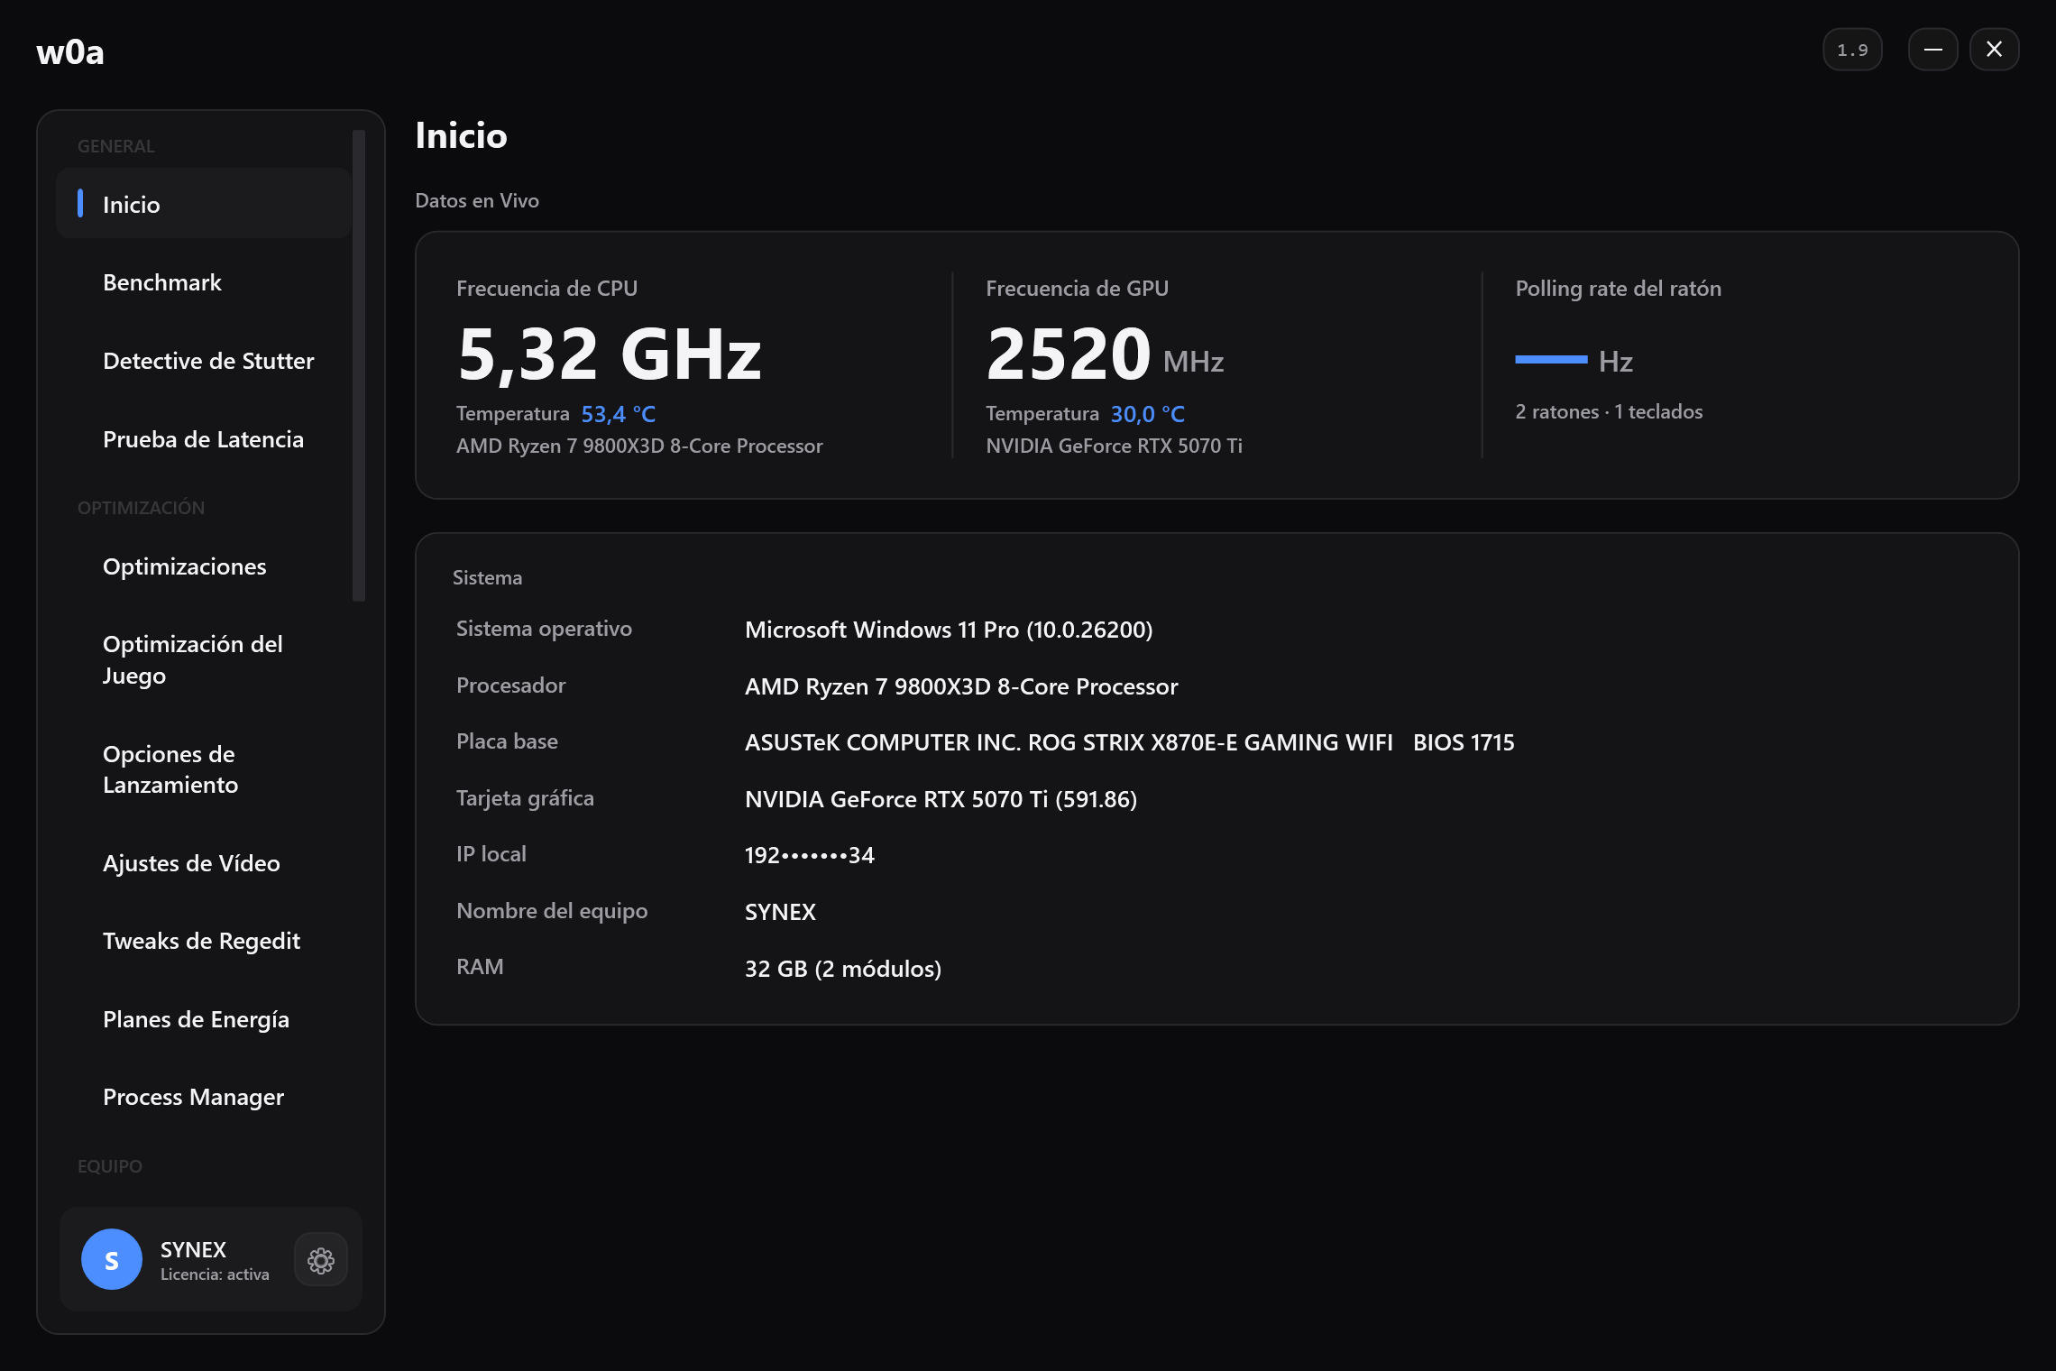Click the 1.9 version badge
Screen dimensions: 2056x1371
[1852, 50]
